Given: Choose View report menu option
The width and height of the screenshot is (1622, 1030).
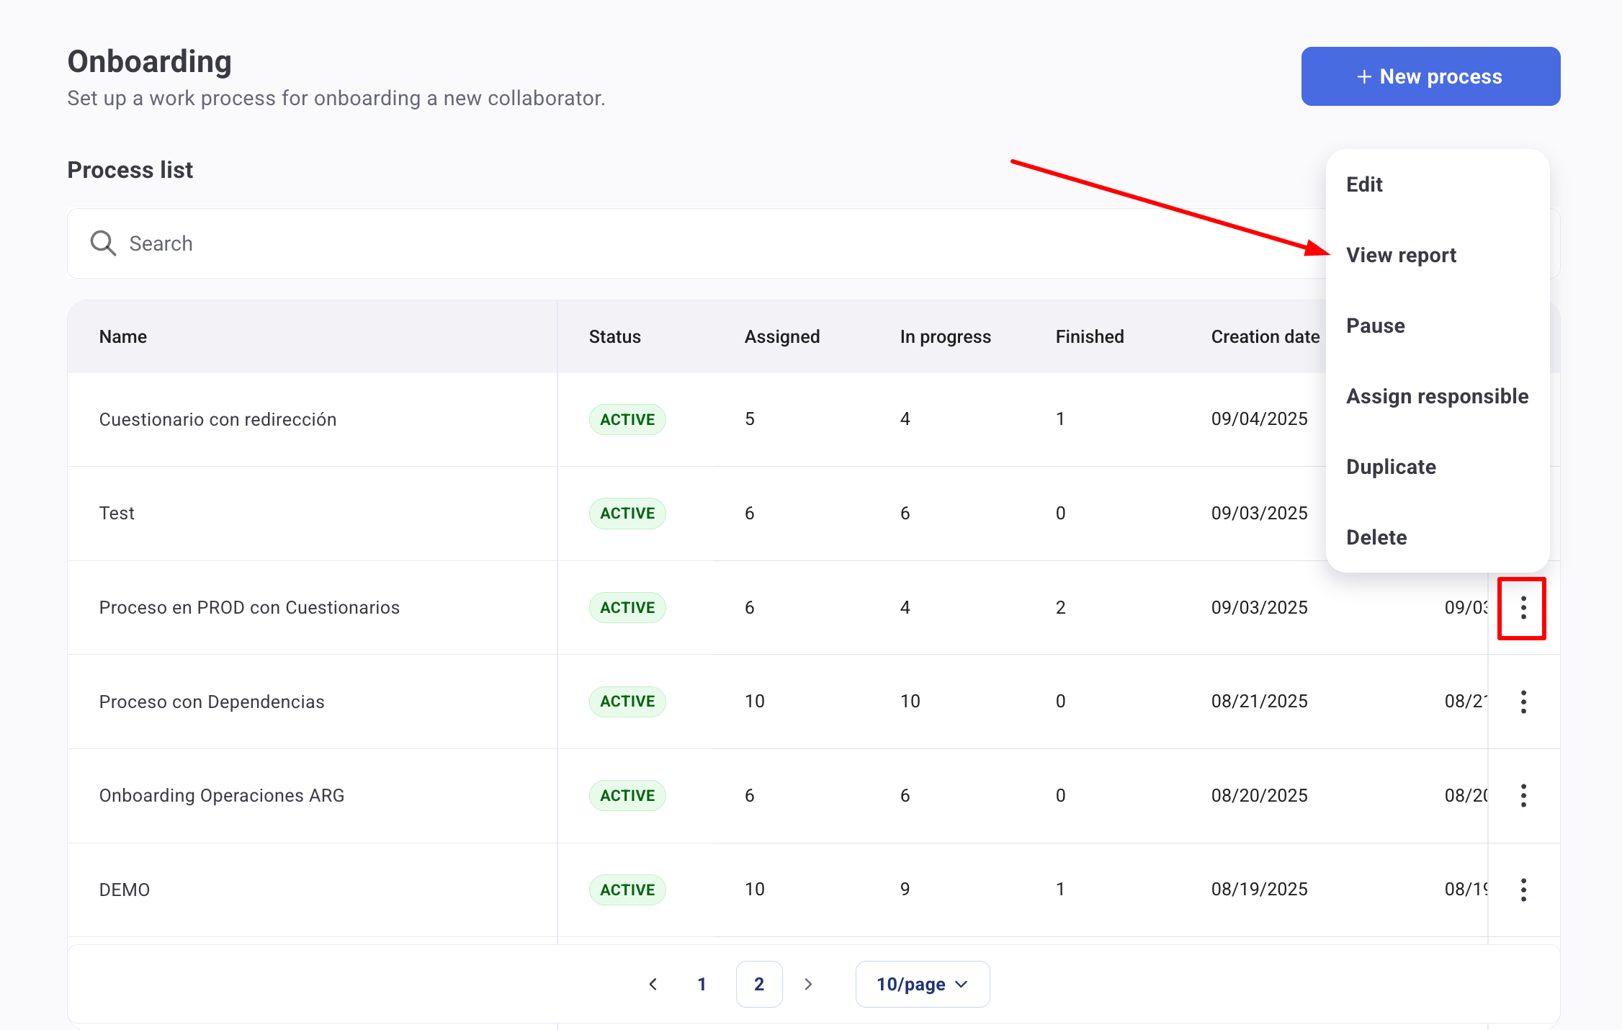Looking at the screenshot, I should pos(1401,255).
